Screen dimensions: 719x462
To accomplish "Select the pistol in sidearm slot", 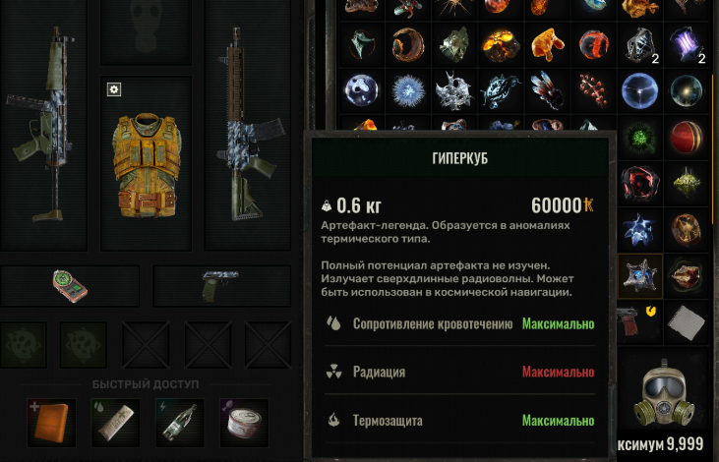I will point(221,286).
